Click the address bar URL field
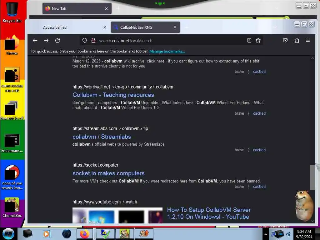Viewport: 320px width, 240px height. pyautogui.click(x=171, y=41)
